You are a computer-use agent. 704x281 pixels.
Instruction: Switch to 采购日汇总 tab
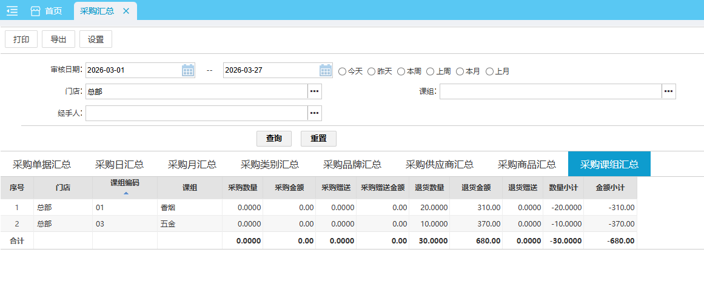click(x=119, y=164)
